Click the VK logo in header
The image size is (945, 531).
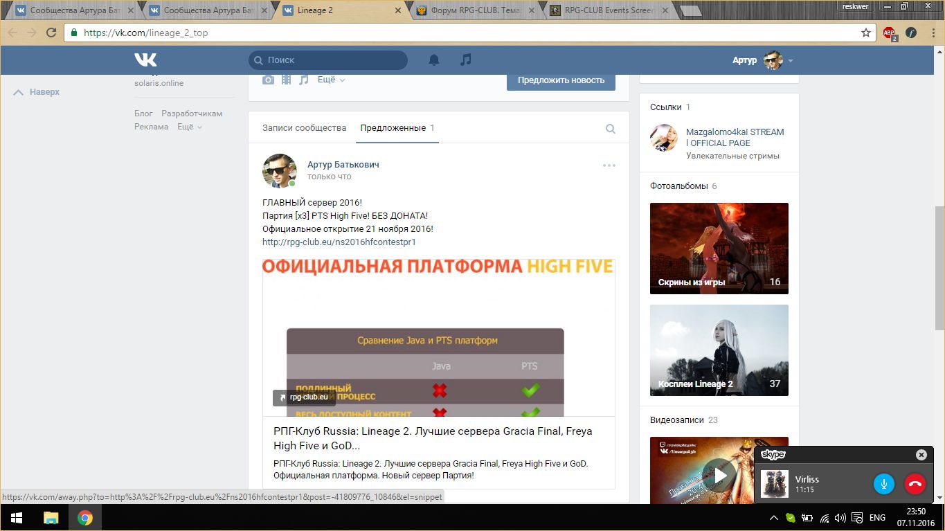pos(145,60)
